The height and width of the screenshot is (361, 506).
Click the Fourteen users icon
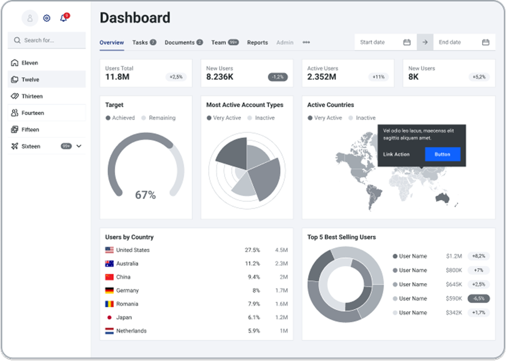coord(14,113)
